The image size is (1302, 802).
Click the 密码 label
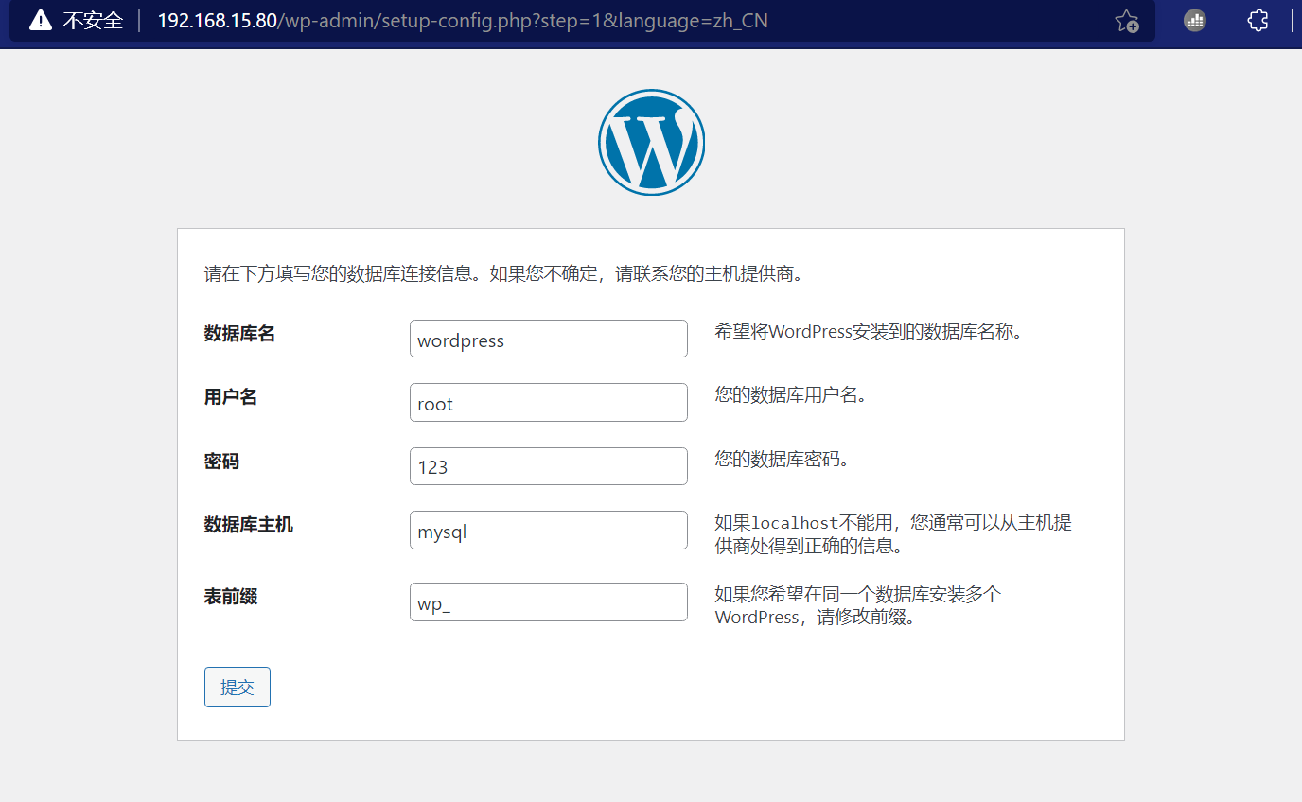[221, 462]
